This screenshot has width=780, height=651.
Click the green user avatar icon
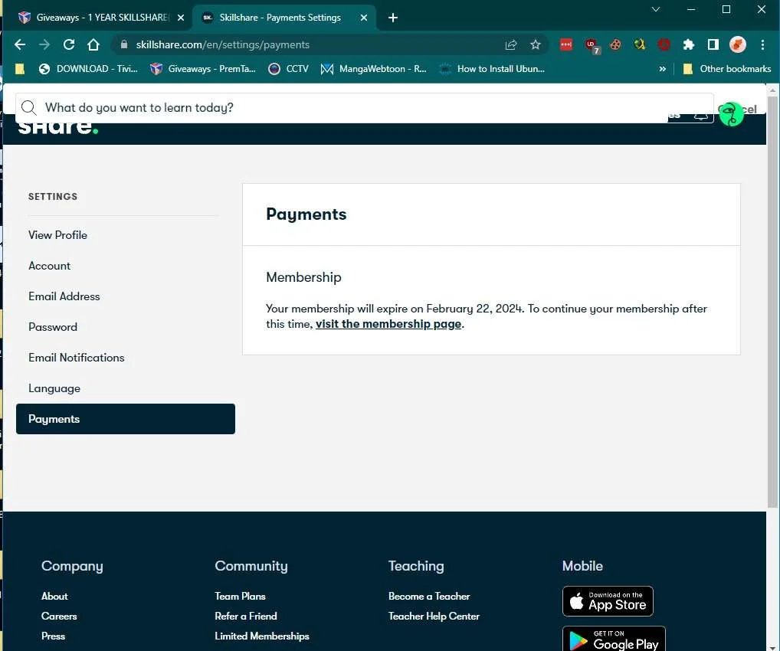tap(731, 114)
